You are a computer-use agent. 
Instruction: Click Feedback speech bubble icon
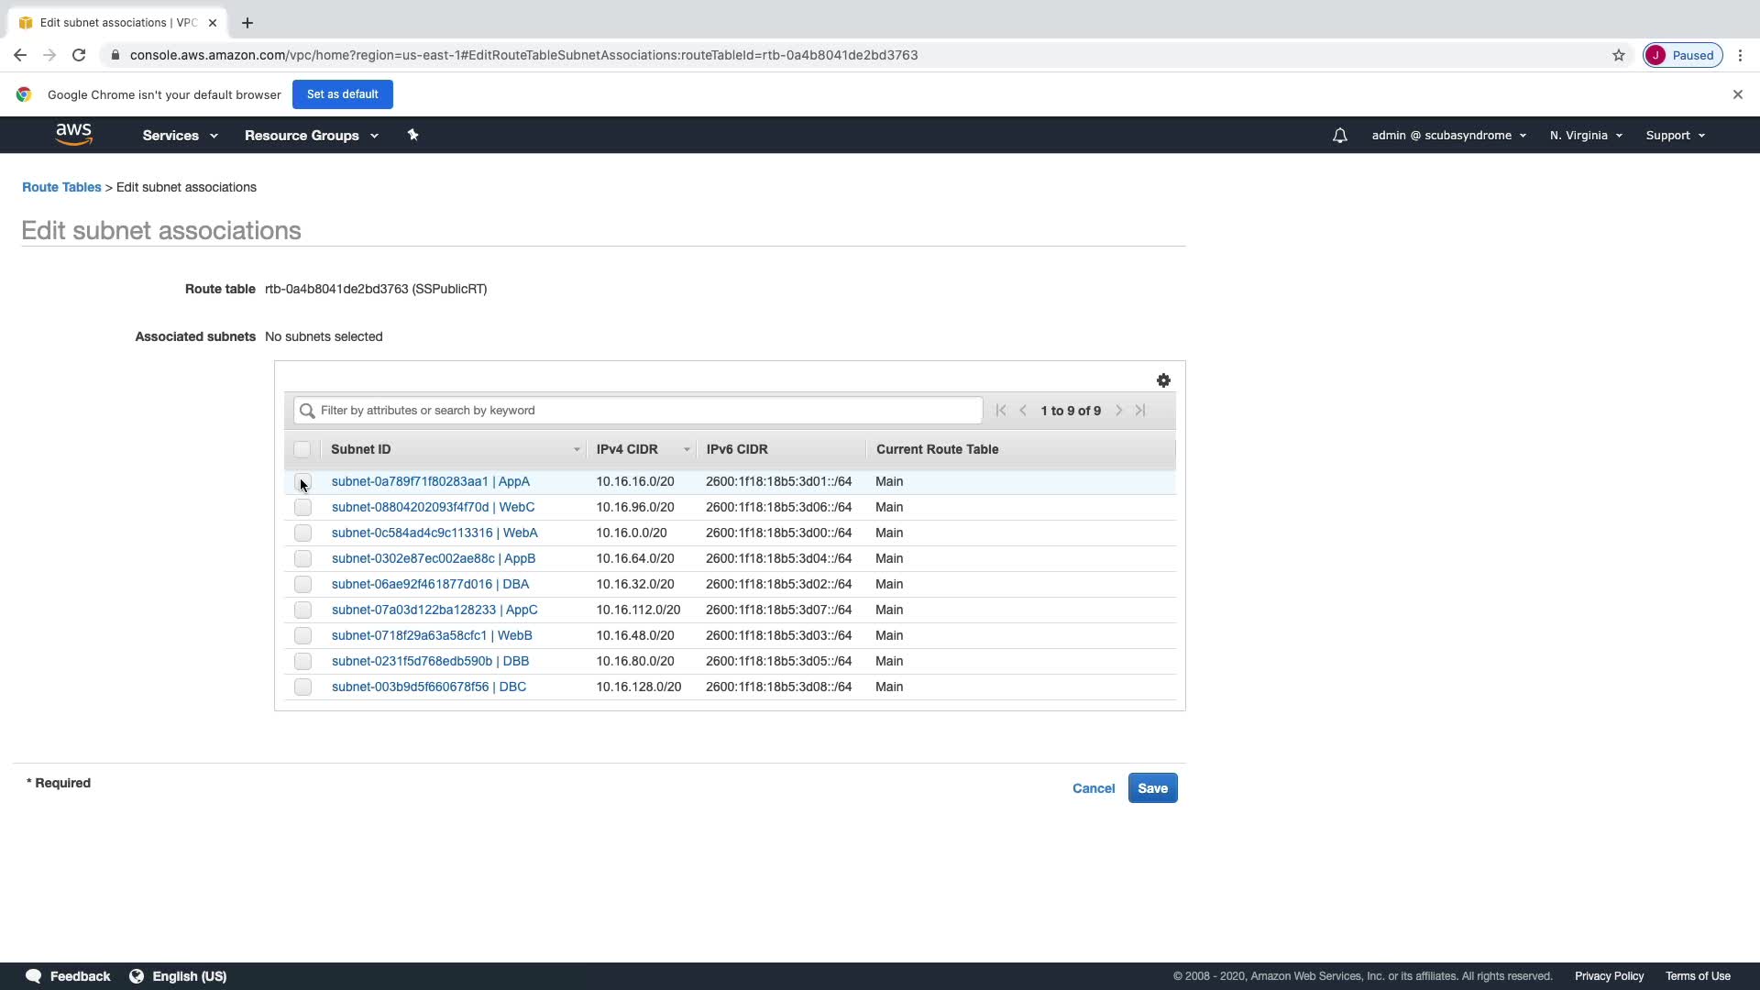(x=34, y=976)
